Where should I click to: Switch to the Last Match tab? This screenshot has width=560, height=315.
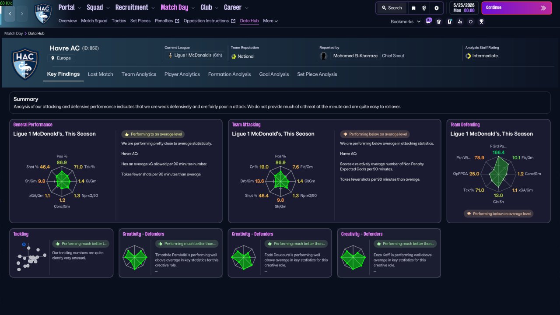(100, 74)
